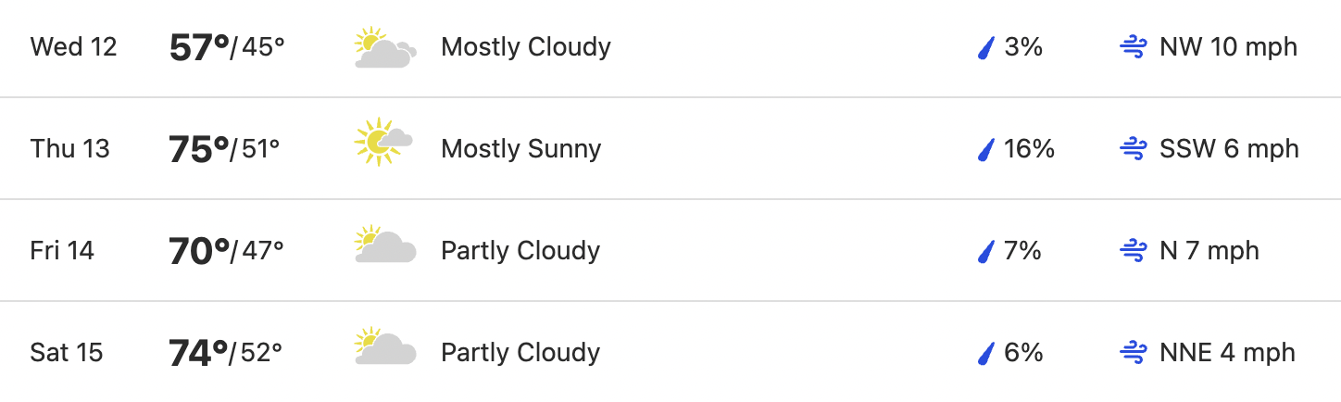This screenshot has height=402, width=1341.
Task: Click the wind icon beside NNE 4 mph
Action: coord(1134,353)
